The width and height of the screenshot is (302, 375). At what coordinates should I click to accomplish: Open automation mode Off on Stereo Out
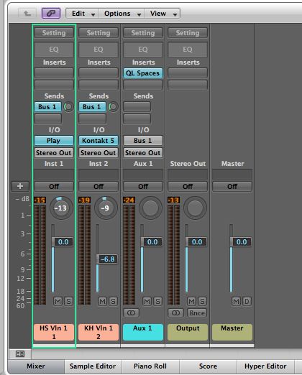188,186
